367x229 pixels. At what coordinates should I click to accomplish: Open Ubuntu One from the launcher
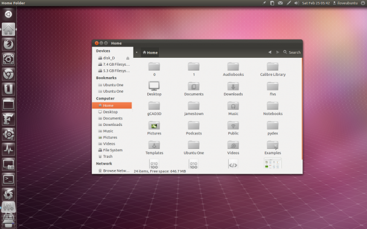tap(8, 89)
